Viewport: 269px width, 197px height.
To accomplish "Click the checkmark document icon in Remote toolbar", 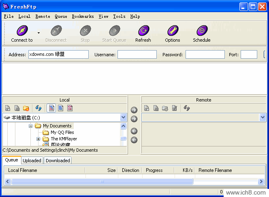I will [x=175, y=108].
